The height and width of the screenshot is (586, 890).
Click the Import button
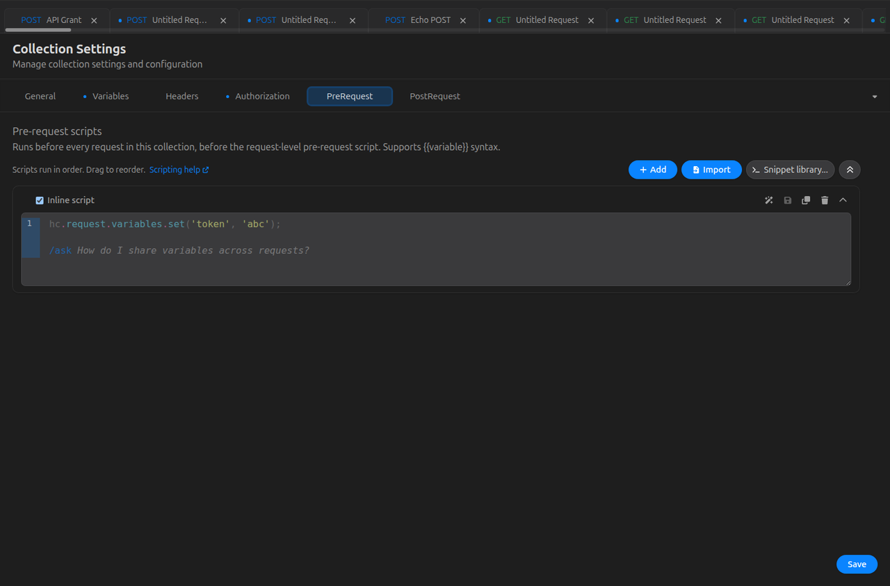pyautogui.click(x=711, y=170)
